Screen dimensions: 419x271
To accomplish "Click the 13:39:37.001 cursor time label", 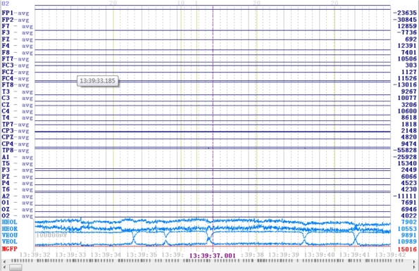I will click(213, 256).
